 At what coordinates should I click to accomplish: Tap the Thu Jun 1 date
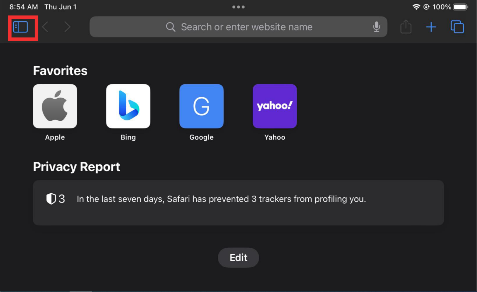(60, 7)
